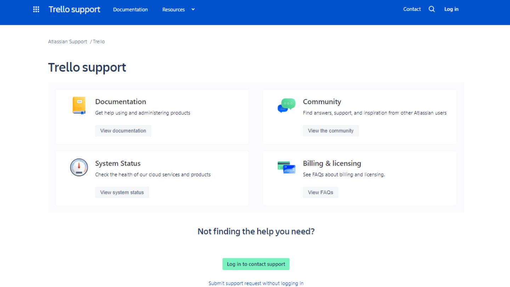Click the Trello support page title

87,67
